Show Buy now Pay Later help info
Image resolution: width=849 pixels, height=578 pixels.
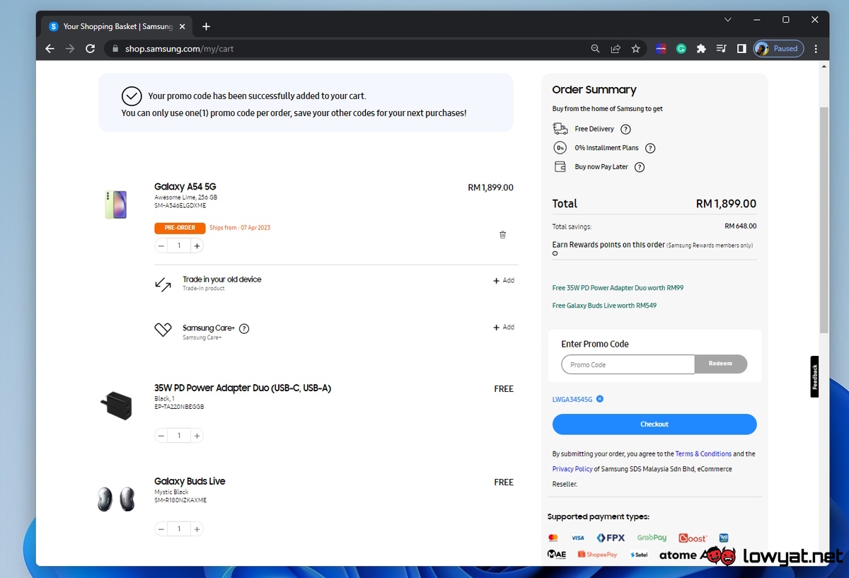point(640,167)
